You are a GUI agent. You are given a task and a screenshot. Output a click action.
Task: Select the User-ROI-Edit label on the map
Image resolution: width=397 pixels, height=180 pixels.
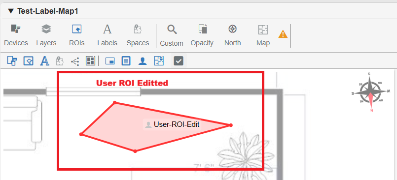[172, 124]
